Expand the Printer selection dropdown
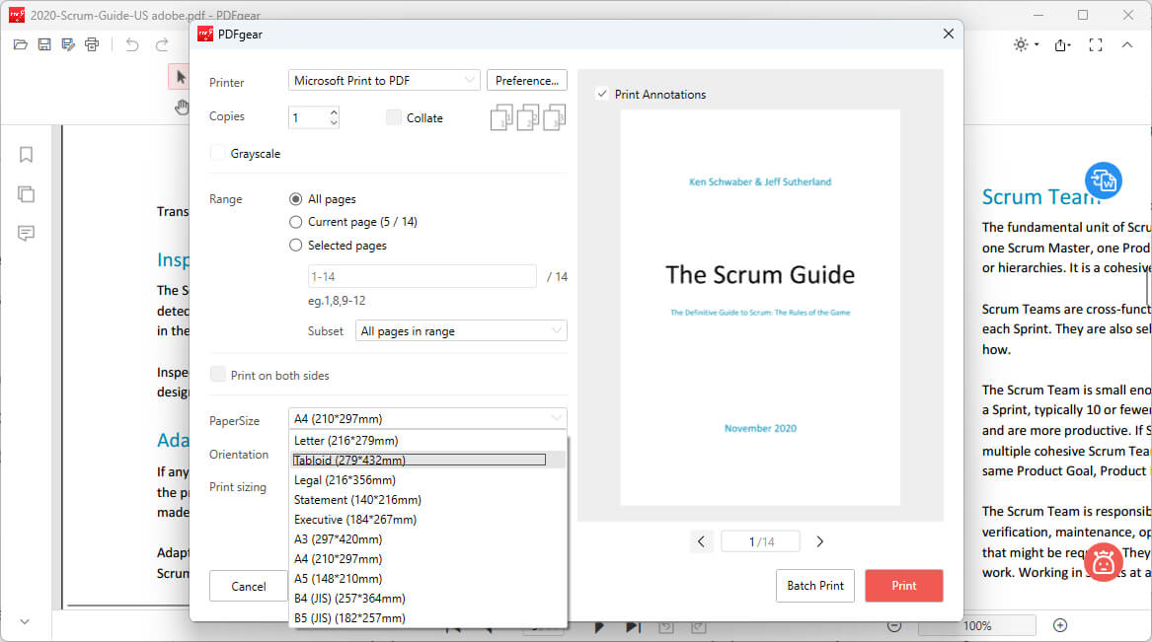The image size is (1152, 642). 384,81
